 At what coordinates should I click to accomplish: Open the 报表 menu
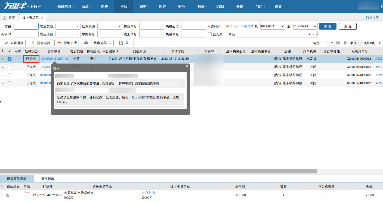pos(202,6)
